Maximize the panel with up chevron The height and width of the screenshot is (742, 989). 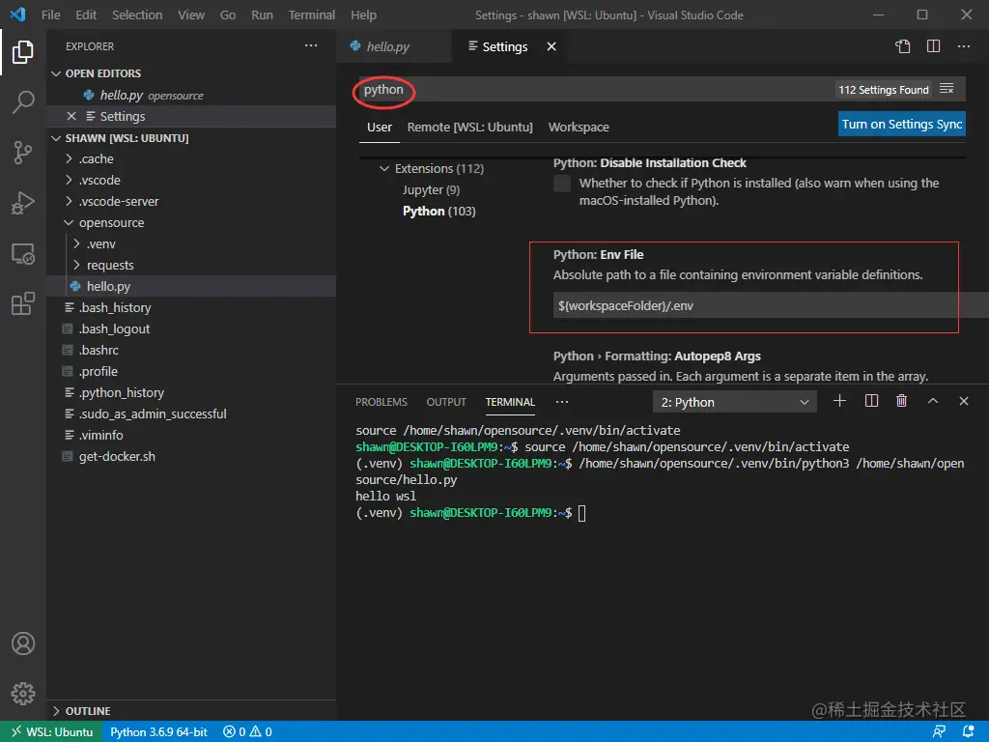933,401
